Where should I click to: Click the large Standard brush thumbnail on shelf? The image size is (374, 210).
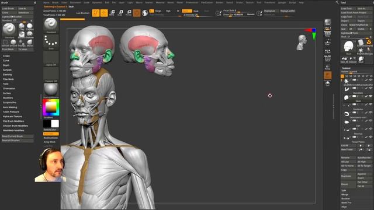click(x=51, y=26)
